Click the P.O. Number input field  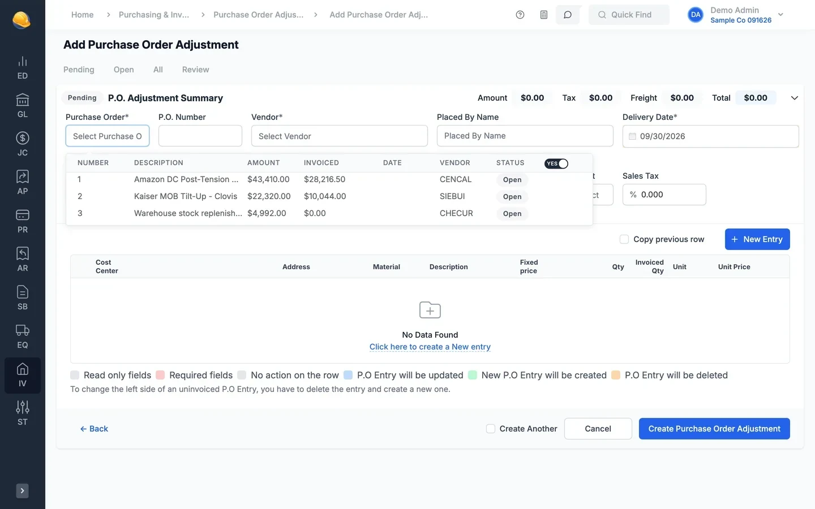coord(200,136)
